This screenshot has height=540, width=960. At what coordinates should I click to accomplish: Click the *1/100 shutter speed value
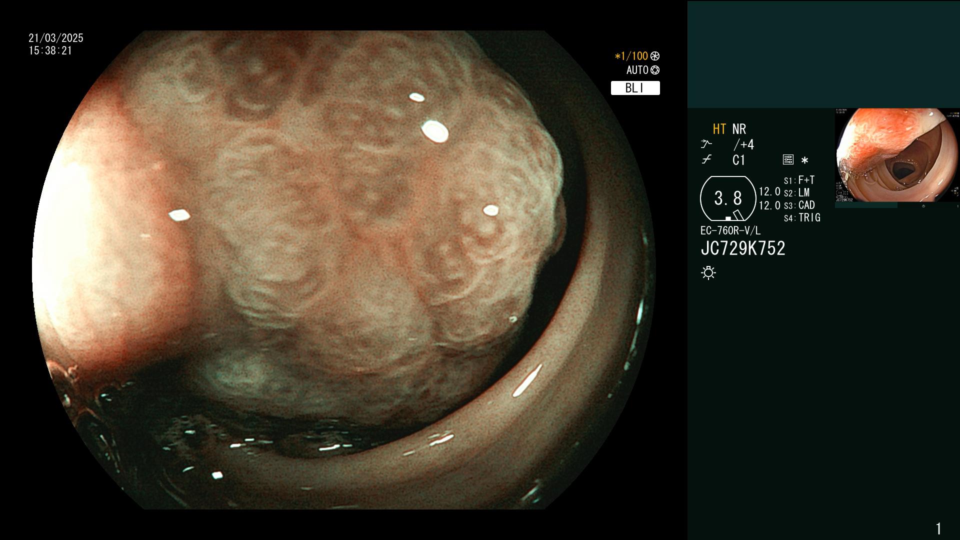click(x=631, y=56)
